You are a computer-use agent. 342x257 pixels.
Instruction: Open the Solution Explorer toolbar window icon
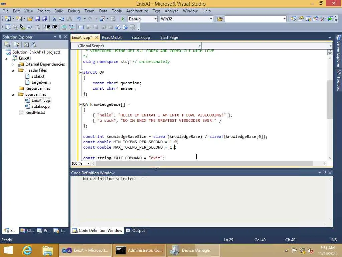293,19
